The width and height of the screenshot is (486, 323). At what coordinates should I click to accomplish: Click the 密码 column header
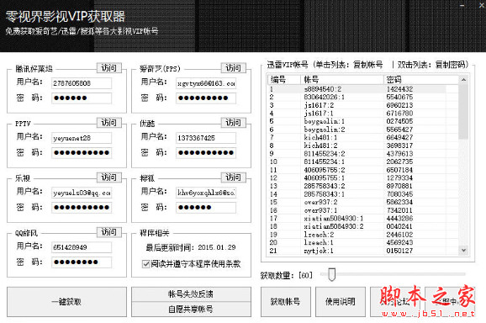(x=421, y=80)
